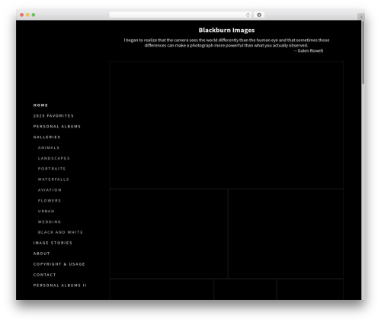Screen dimensions: 381x323
Task: Select the Animals gallery
Action: click(x=49, y=147)
